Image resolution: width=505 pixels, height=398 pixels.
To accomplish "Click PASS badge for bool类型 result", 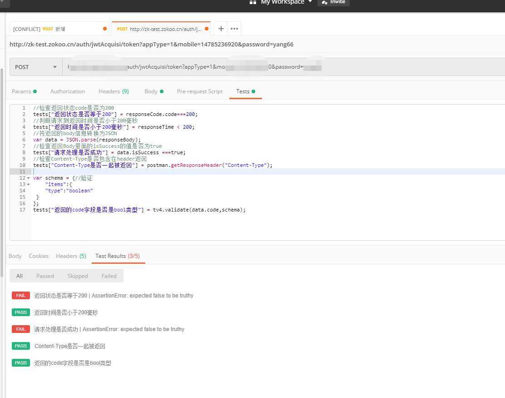I will coord(20,363).
